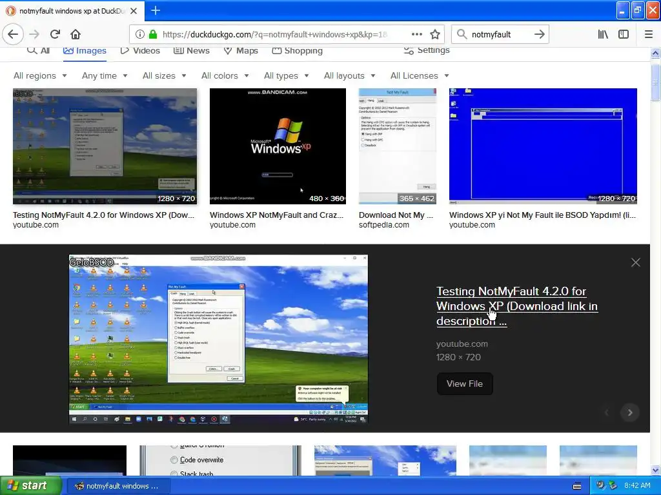661x495 pixels.
Task: Reload the current page
Action: pyautogui.click(x=56, y=34)
